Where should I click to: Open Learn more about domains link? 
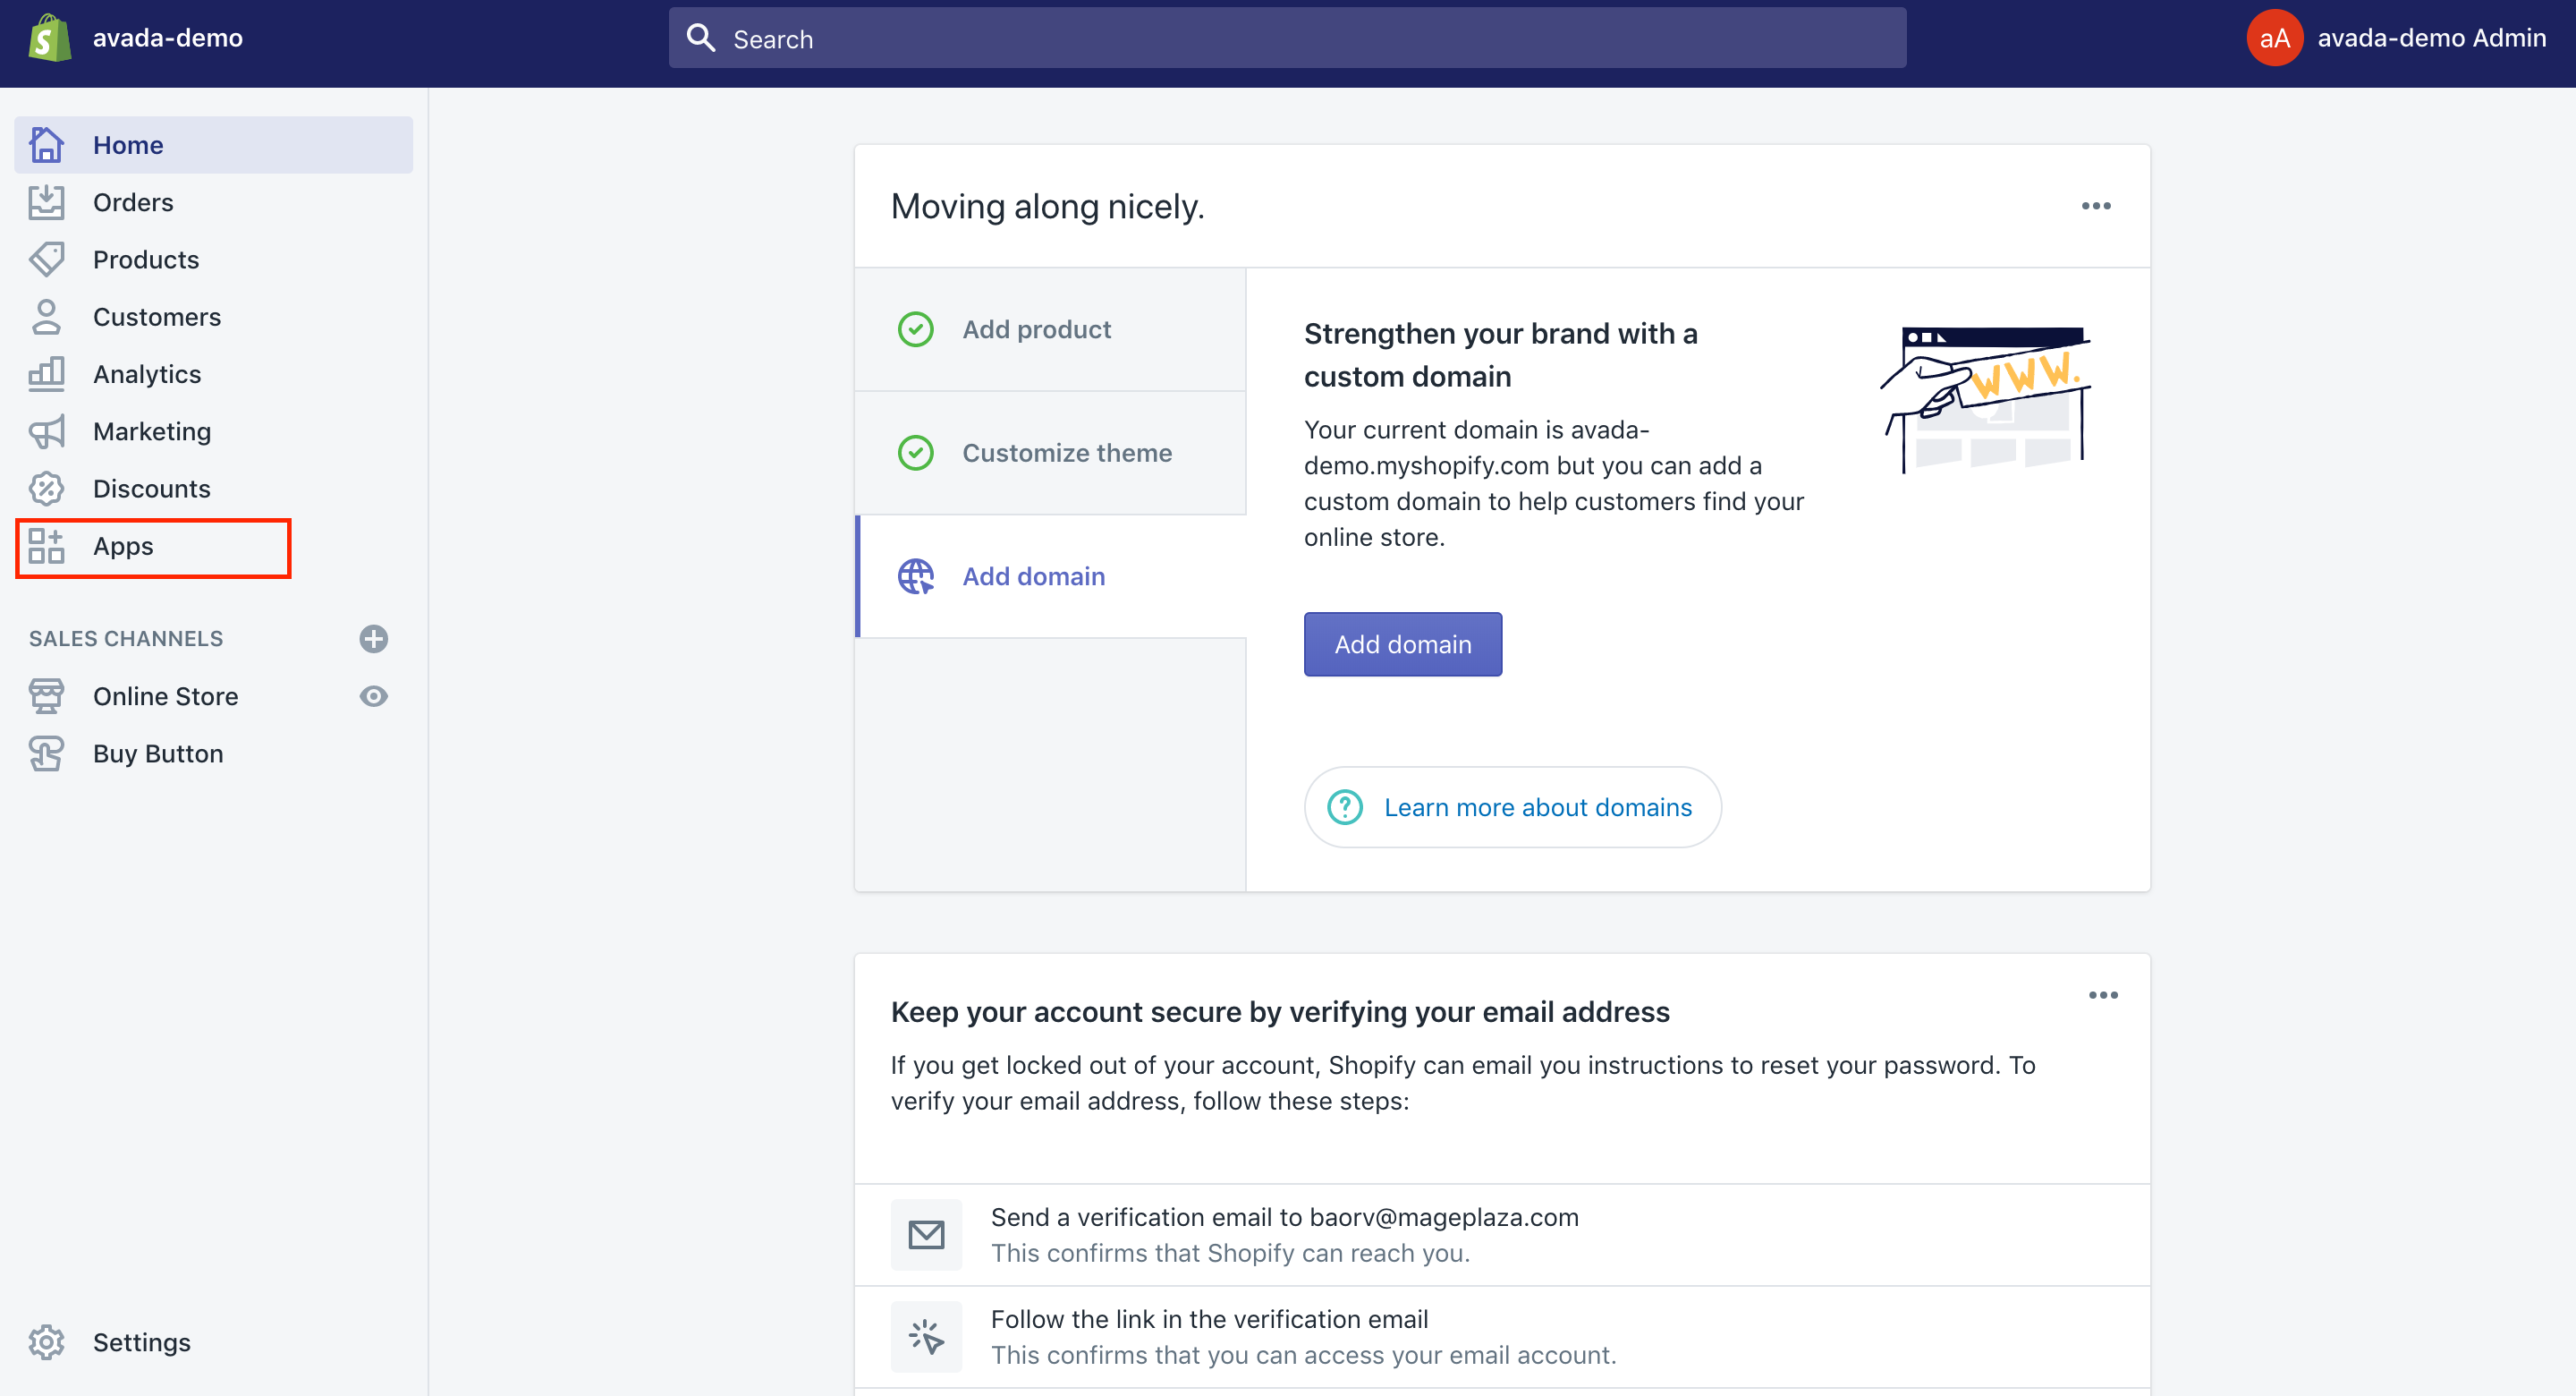tap(1512, 806)
